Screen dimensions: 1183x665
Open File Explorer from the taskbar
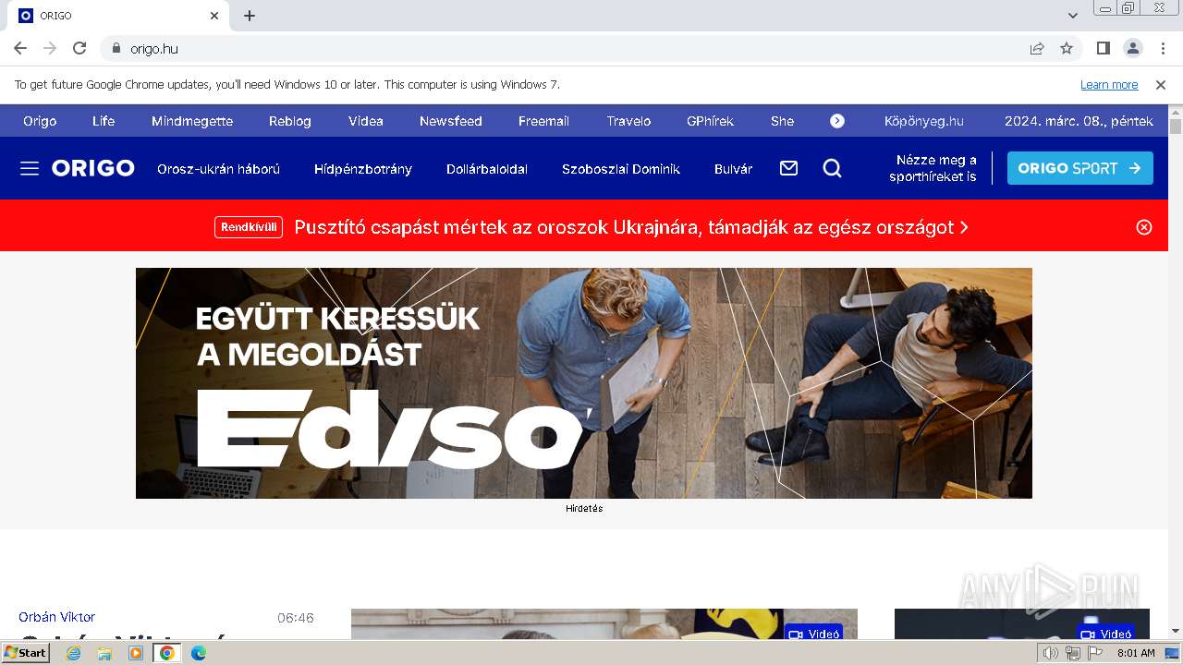(104, 653)
